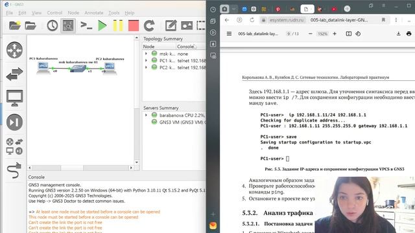
Task: Print the PDF document
Action: (x=409, y=34)
